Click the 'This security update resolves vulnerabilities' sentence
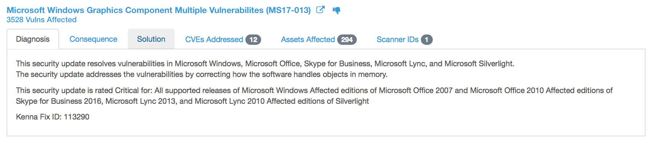The height and width of the screenshot is (144, 649). [265, 64]
